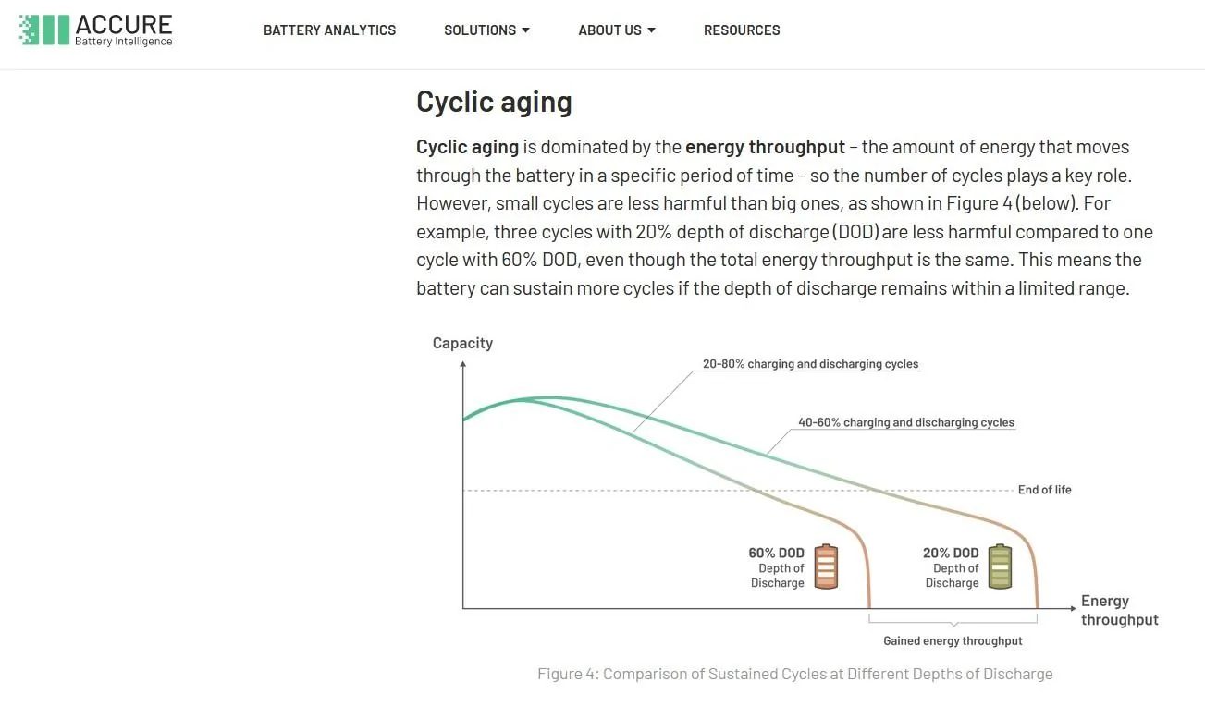The image size is (1205, 706).
Task: Click the Capacity axis label
Action: pyautogui.click(x=462, y=343)
